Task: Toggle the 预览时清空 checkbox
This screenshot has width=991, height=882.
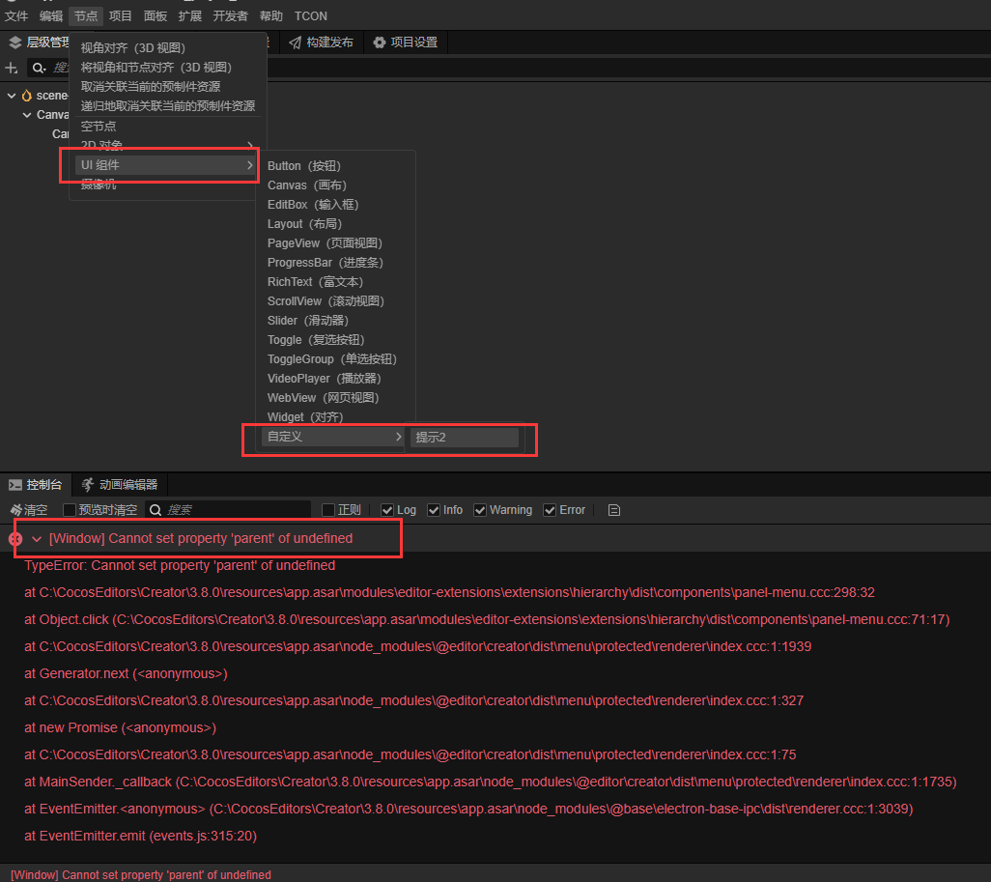Action: (70, 510)
